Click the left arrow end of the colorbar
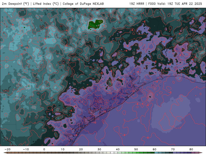The height and width of the screenshot is (154, 206). (x=5, y=153)
